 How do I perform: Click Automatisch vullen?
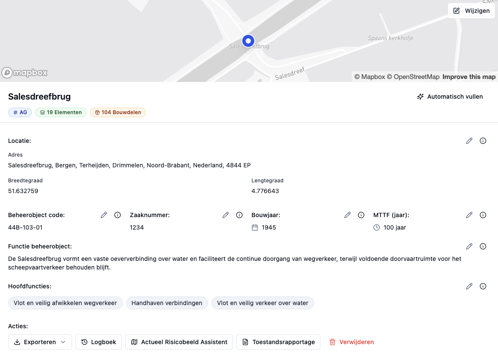click(450, 97)
